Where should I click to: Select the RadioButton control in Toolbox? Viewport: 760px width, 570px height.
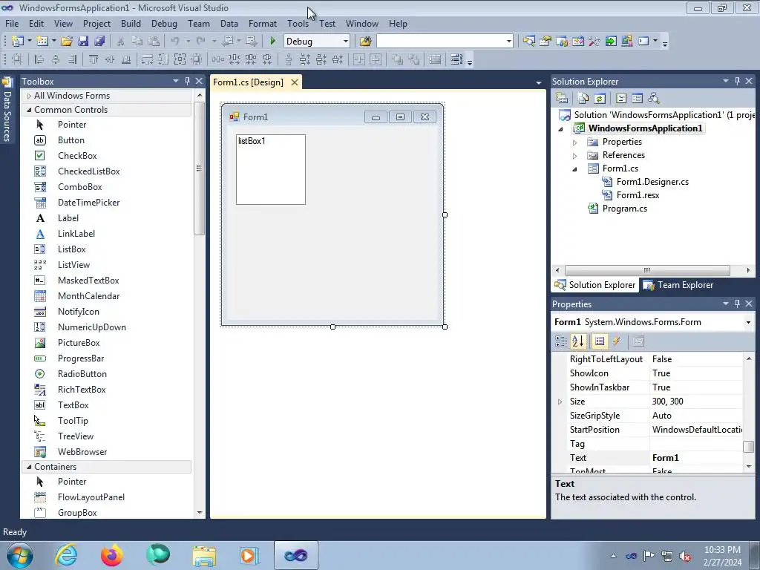(82, 374)
